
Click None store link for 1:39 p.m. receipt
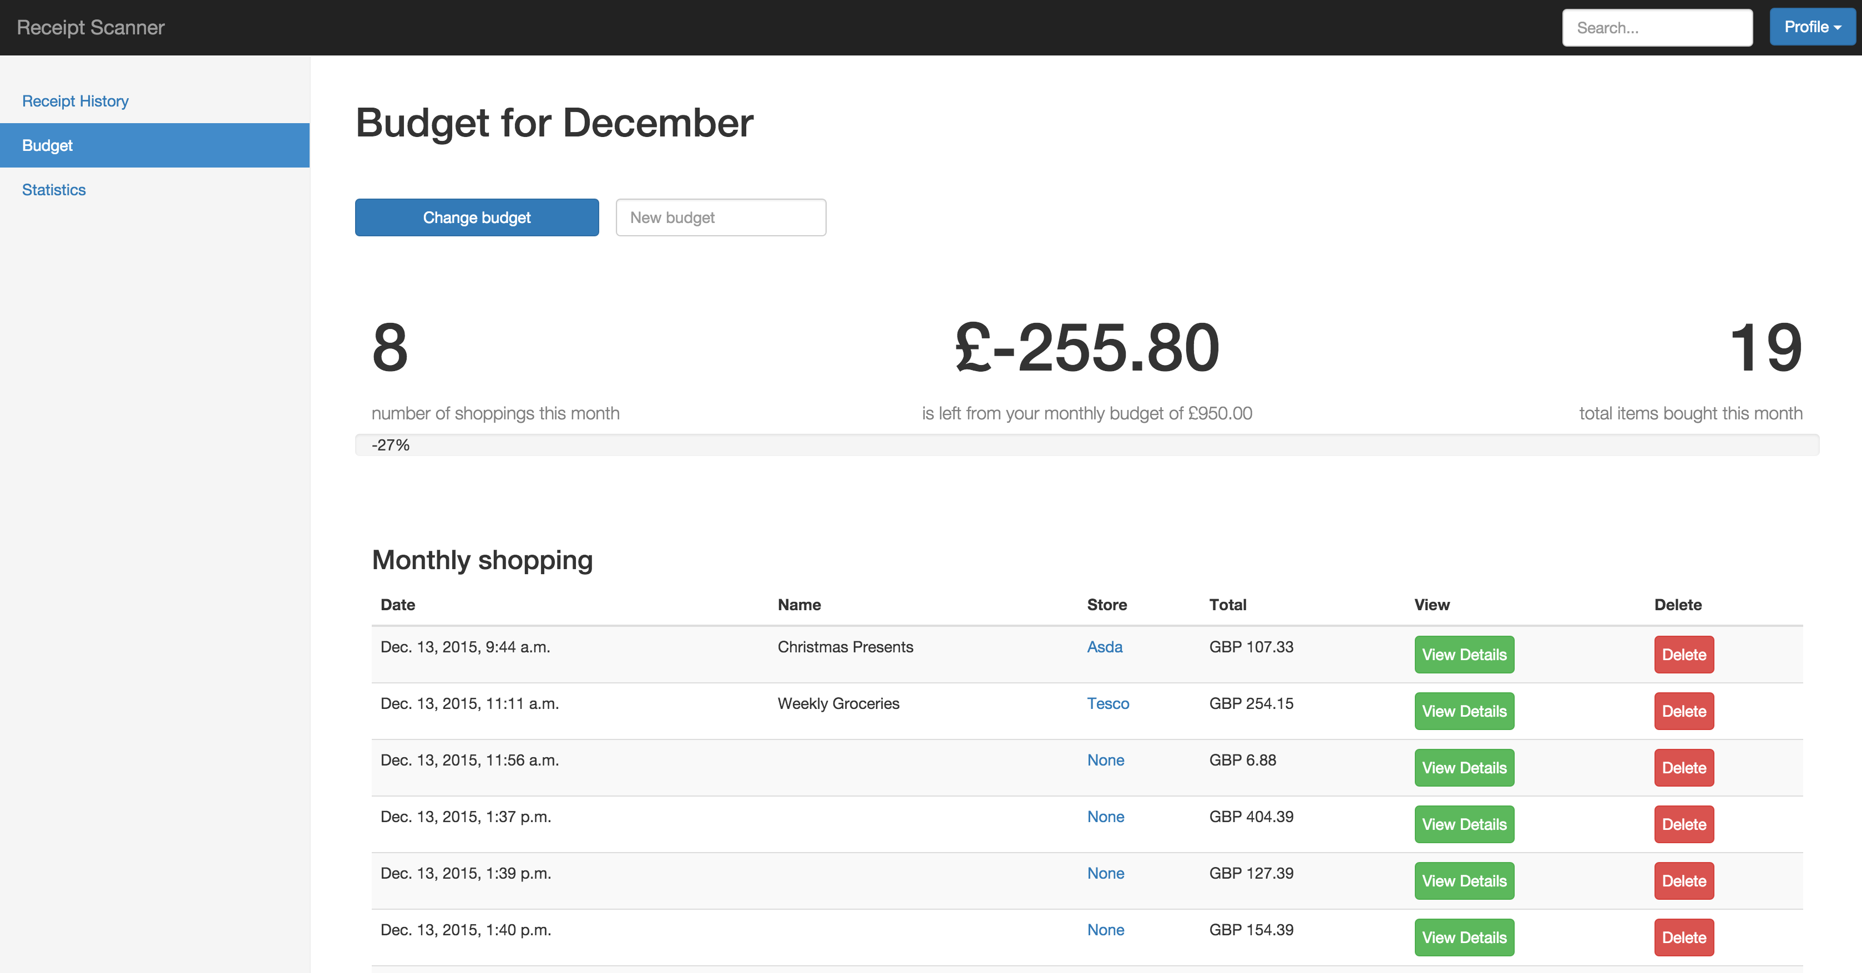(1105, 873)
